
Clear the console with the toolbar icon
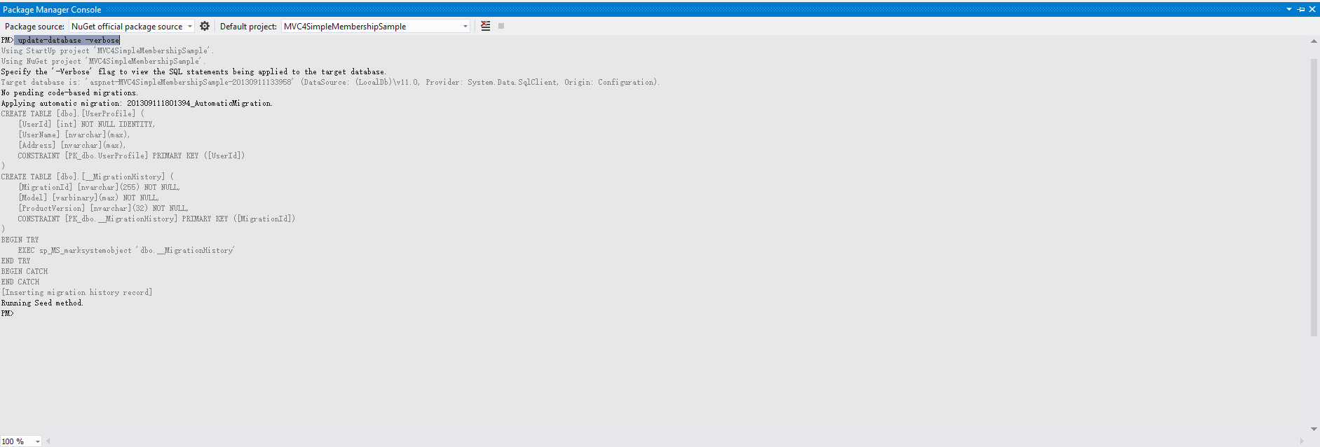485,26
